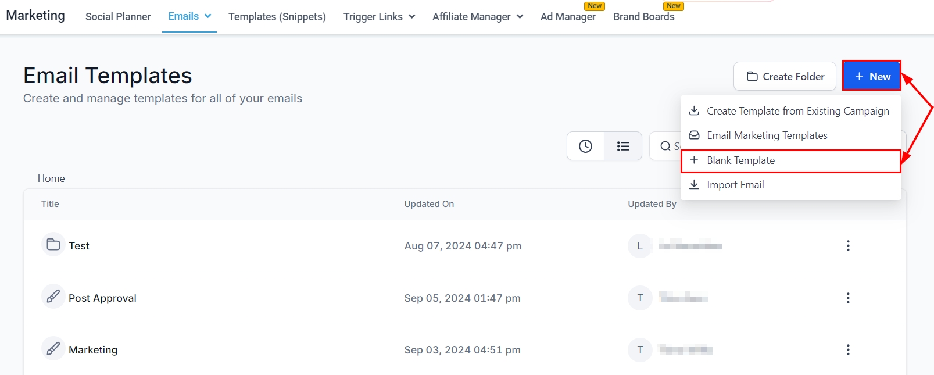The image size is (934, 375).
Task: Open the Test folder icon
Action: [53, 245]
